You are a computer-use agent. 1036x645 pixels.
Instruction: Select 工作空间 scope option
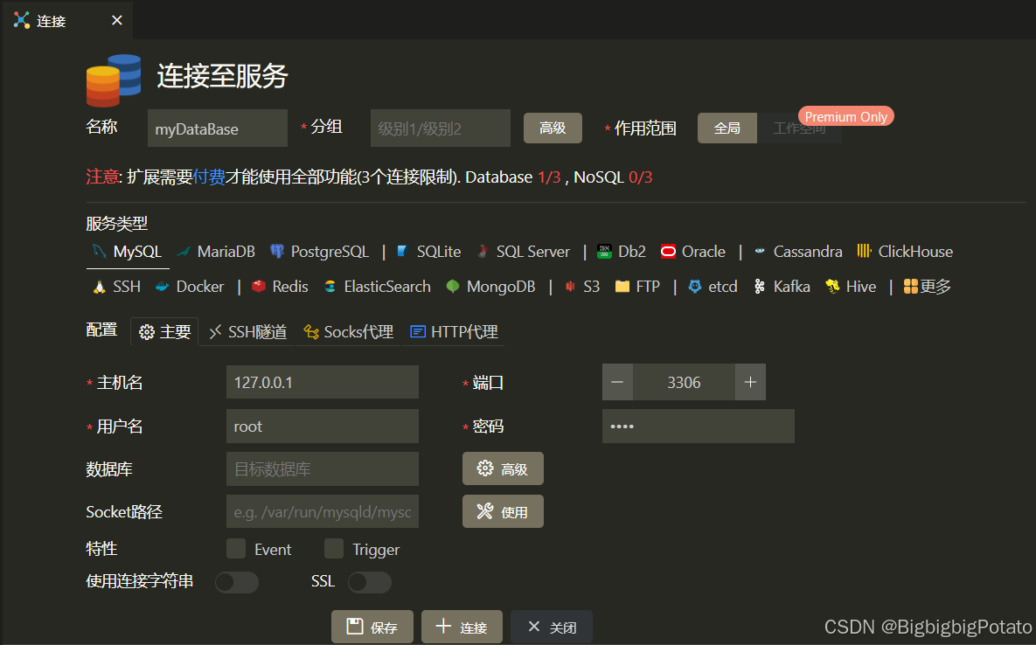tap(799, 128)
